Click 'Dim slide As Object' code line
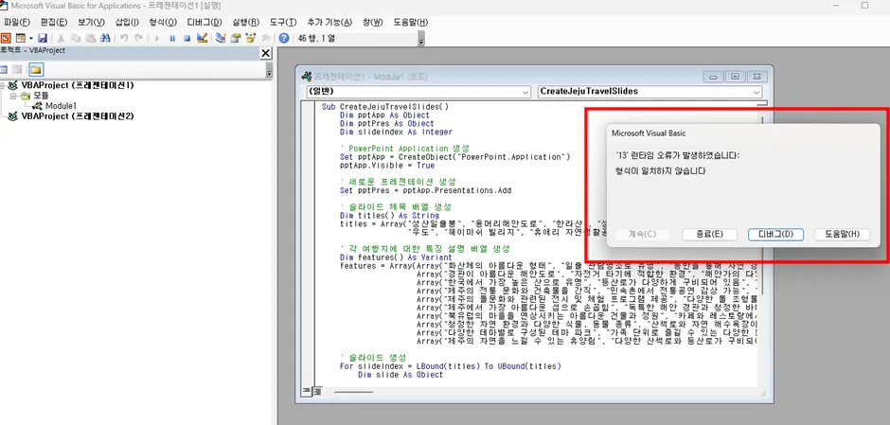890x425 pixels. coord(400,375)
